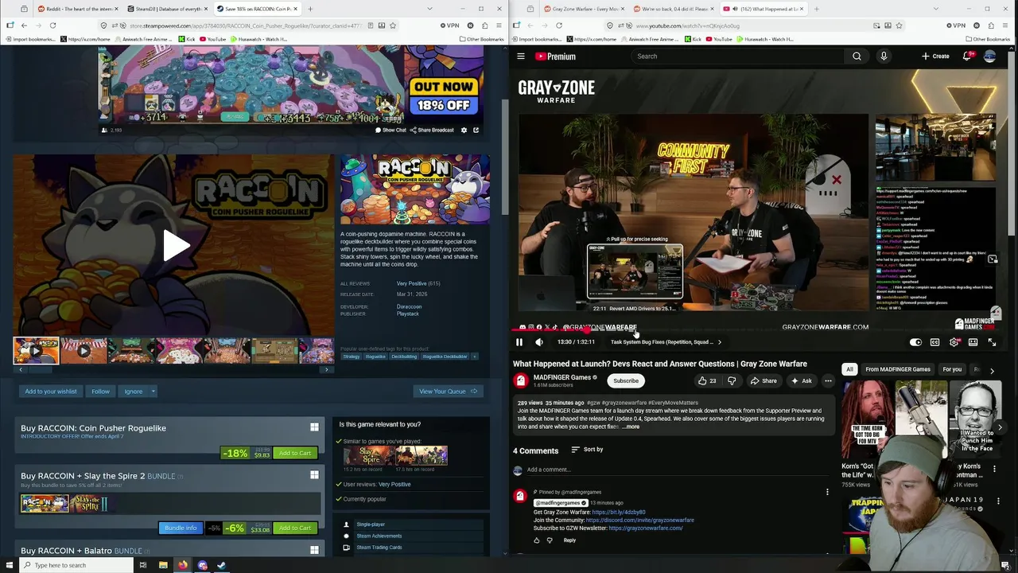The image size is (1018, 573).
Task: Pop out Steam broadcast window
Action: 476,130
